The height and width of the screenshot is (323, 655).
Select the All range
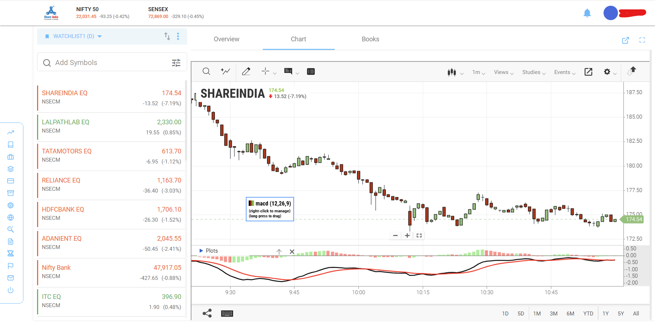pos(636,314)
